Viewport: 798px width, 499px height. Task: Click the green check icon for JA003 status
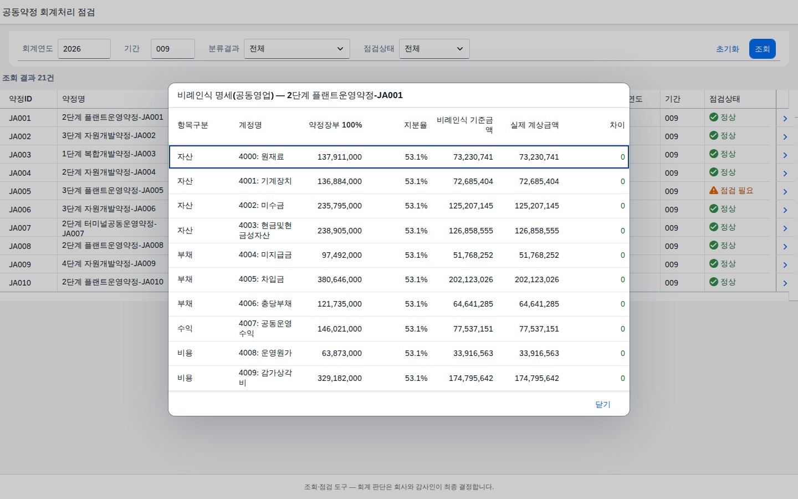714,154
